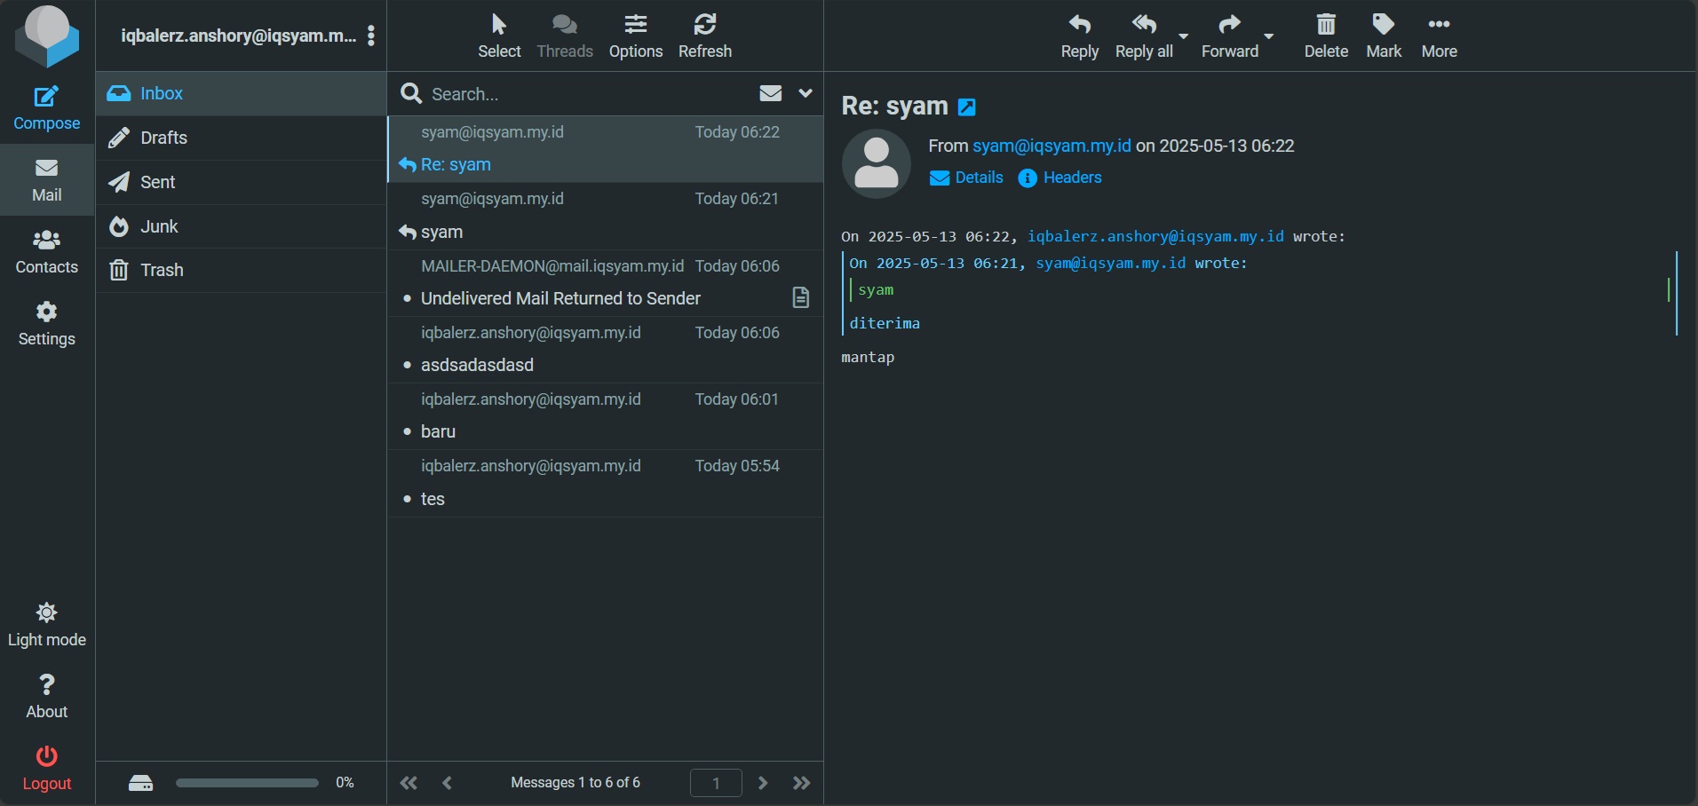This screenshot has height=806, width=1698.
Task: Switch to Light mode
Action: [47, 621]
